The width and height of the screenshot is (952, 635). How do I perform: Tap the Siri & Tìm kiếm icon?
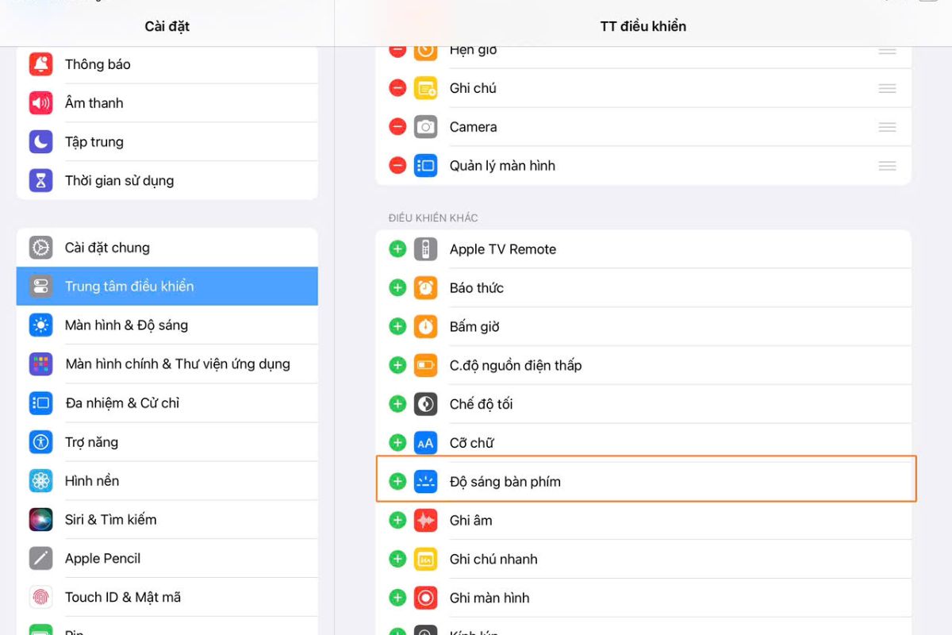tap(41, 520)
